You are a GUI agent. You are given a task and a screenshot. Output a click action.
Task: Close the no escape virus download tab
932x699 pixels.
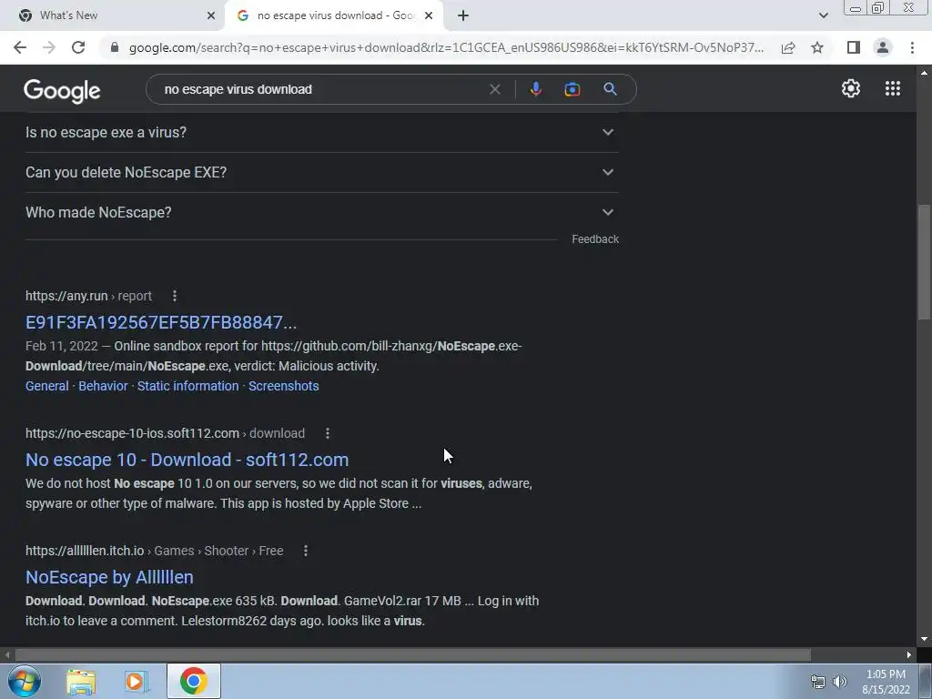[429, 15]
